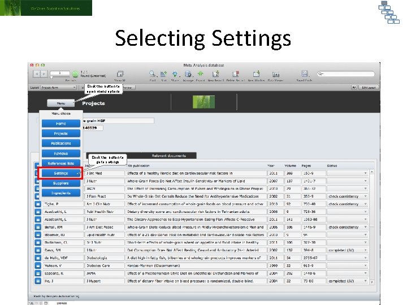
Task: Click the list scrollbar up arrow
Action: point(372,172)
